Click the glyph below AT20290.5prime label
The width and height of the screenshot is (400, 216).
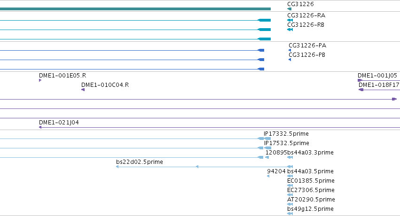[x=290, y=204]
